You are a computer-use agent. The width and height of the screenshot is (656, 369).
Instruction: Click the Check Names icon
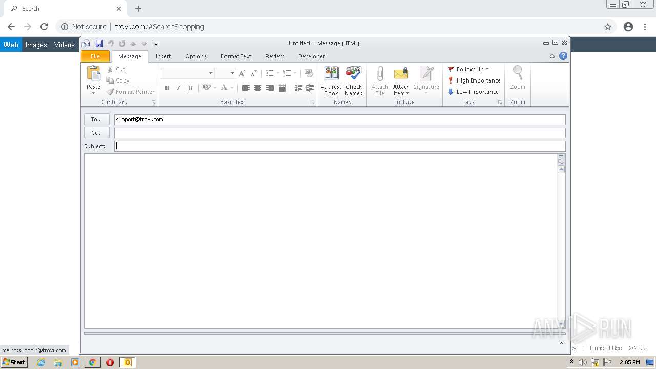(354, 81)
